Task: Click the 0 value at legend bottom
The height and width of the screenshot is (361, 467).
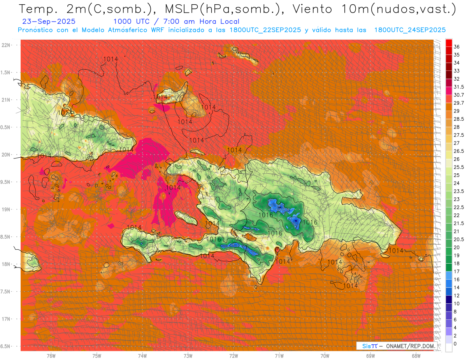Action: 455,344
